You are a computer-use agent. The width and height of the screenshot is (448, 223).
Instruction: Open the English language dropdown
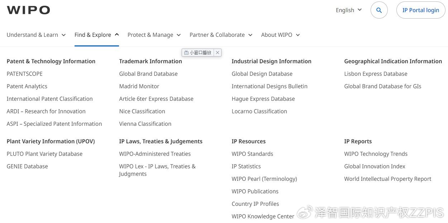[349, 10]
